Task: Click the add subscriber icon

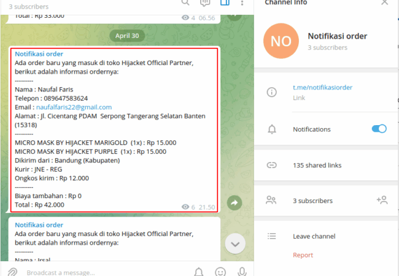Action: click(381, 200)
